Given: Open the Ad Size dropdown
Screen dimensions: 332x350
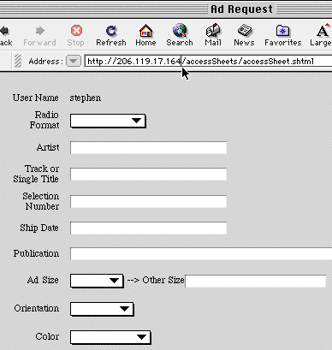Looking at the screenshot, I should point(97,281).
